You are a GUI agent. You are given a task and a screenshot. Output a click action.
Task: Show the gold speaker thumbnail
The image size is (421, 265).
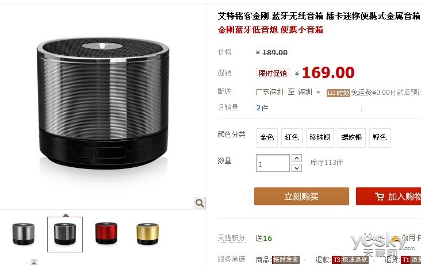click(147, 234)
